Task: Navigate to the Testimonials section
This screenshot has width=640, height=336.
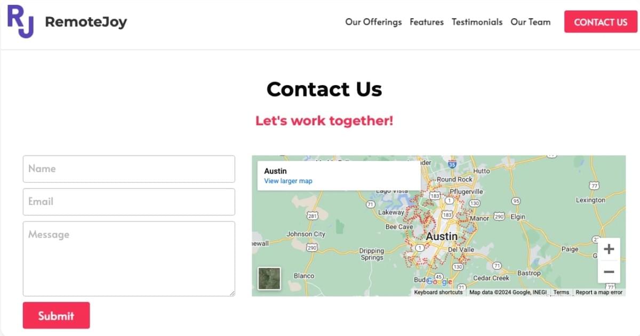Action: tap(477, 22)
